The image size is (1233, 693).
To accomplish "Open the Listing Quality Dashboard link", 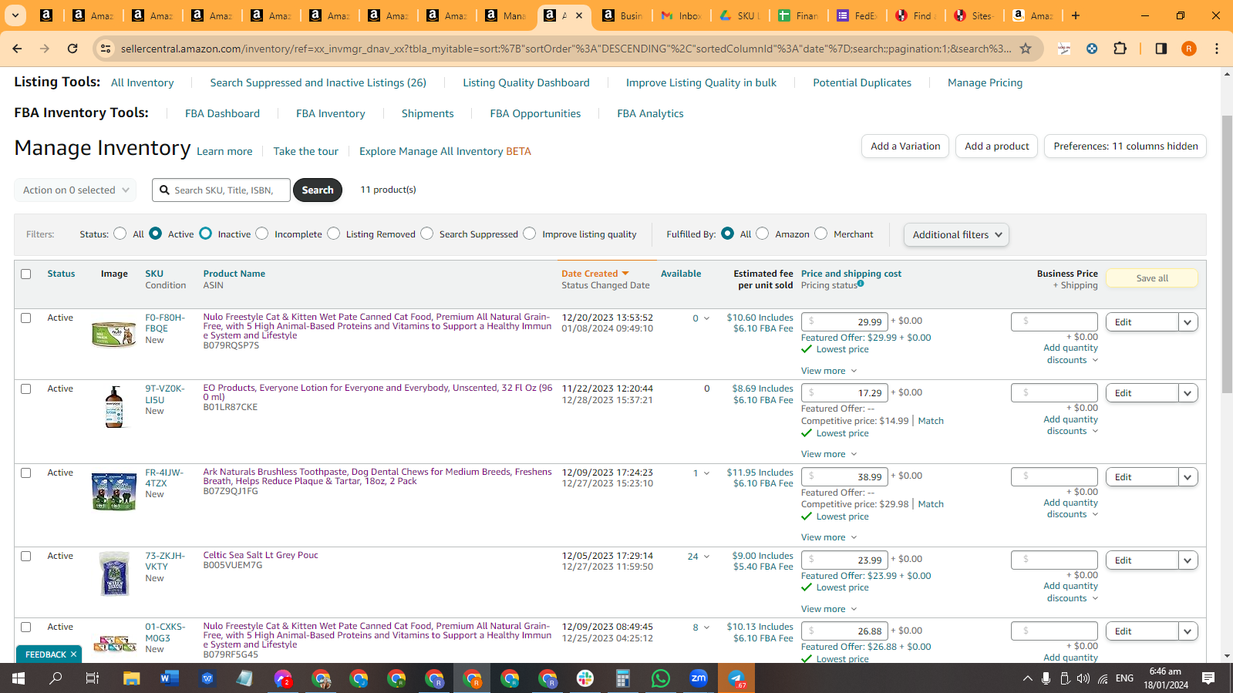I will point(526,82).
